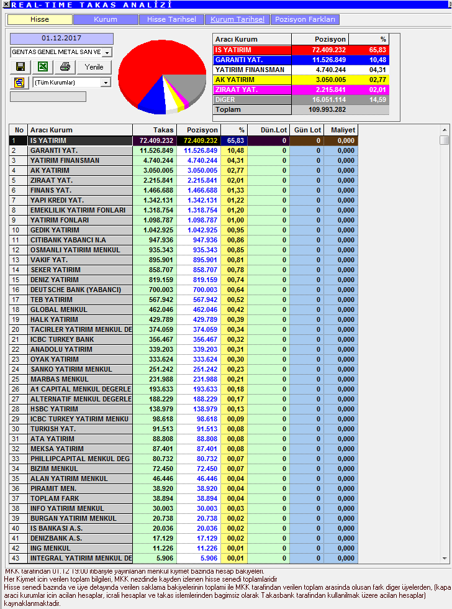
Task: Select the DEUTSCHE BANK (YABANCI) row
Action: 183,290
